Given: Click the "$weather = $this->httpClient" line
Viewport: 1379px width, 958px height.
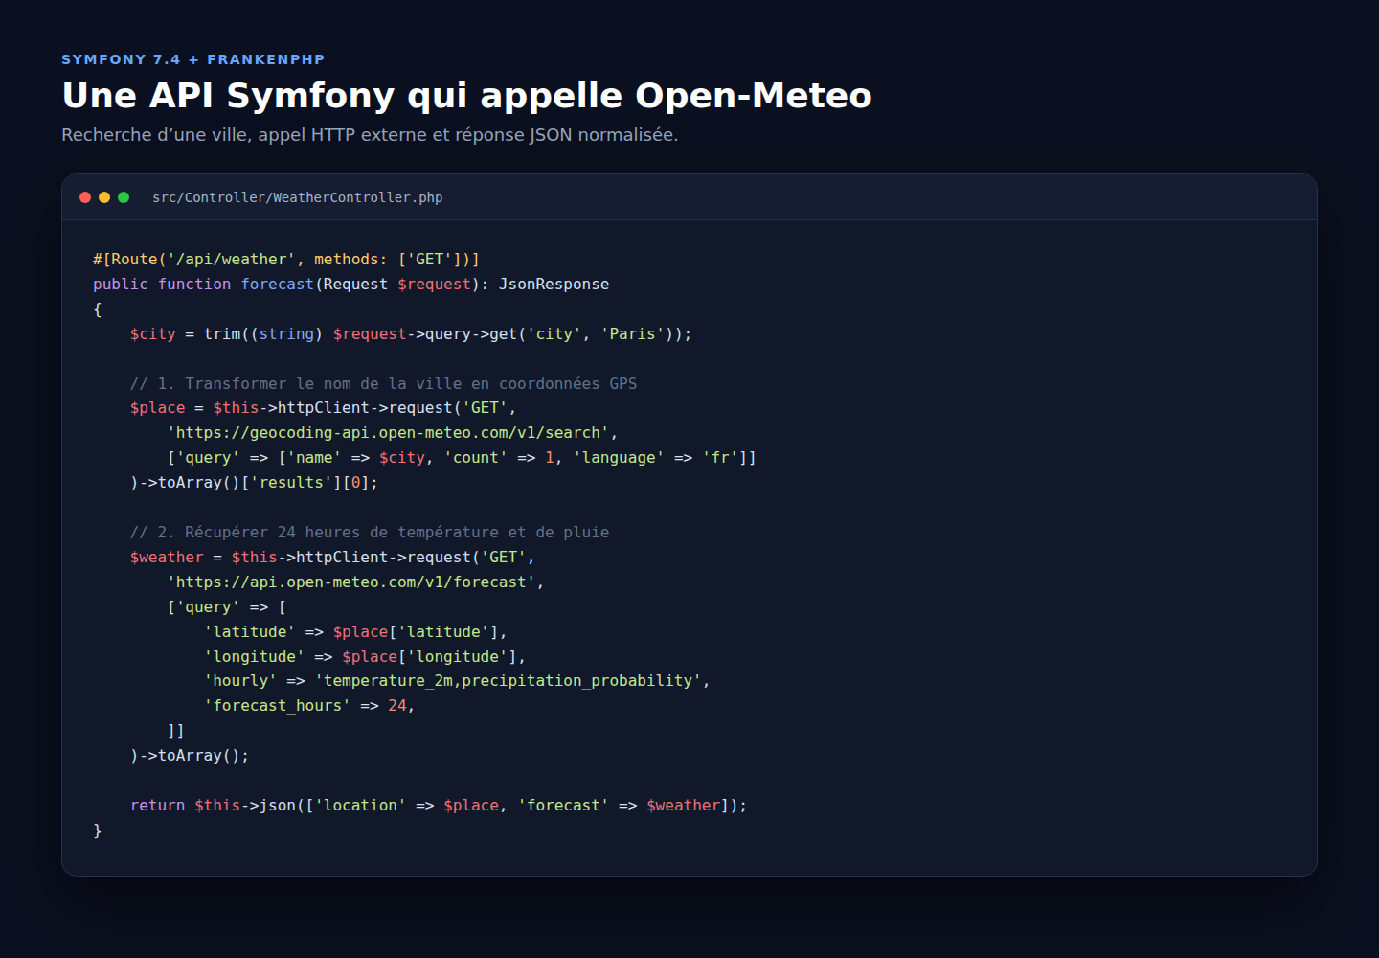Looking at the screenshot, I should [x=332, y=558].
